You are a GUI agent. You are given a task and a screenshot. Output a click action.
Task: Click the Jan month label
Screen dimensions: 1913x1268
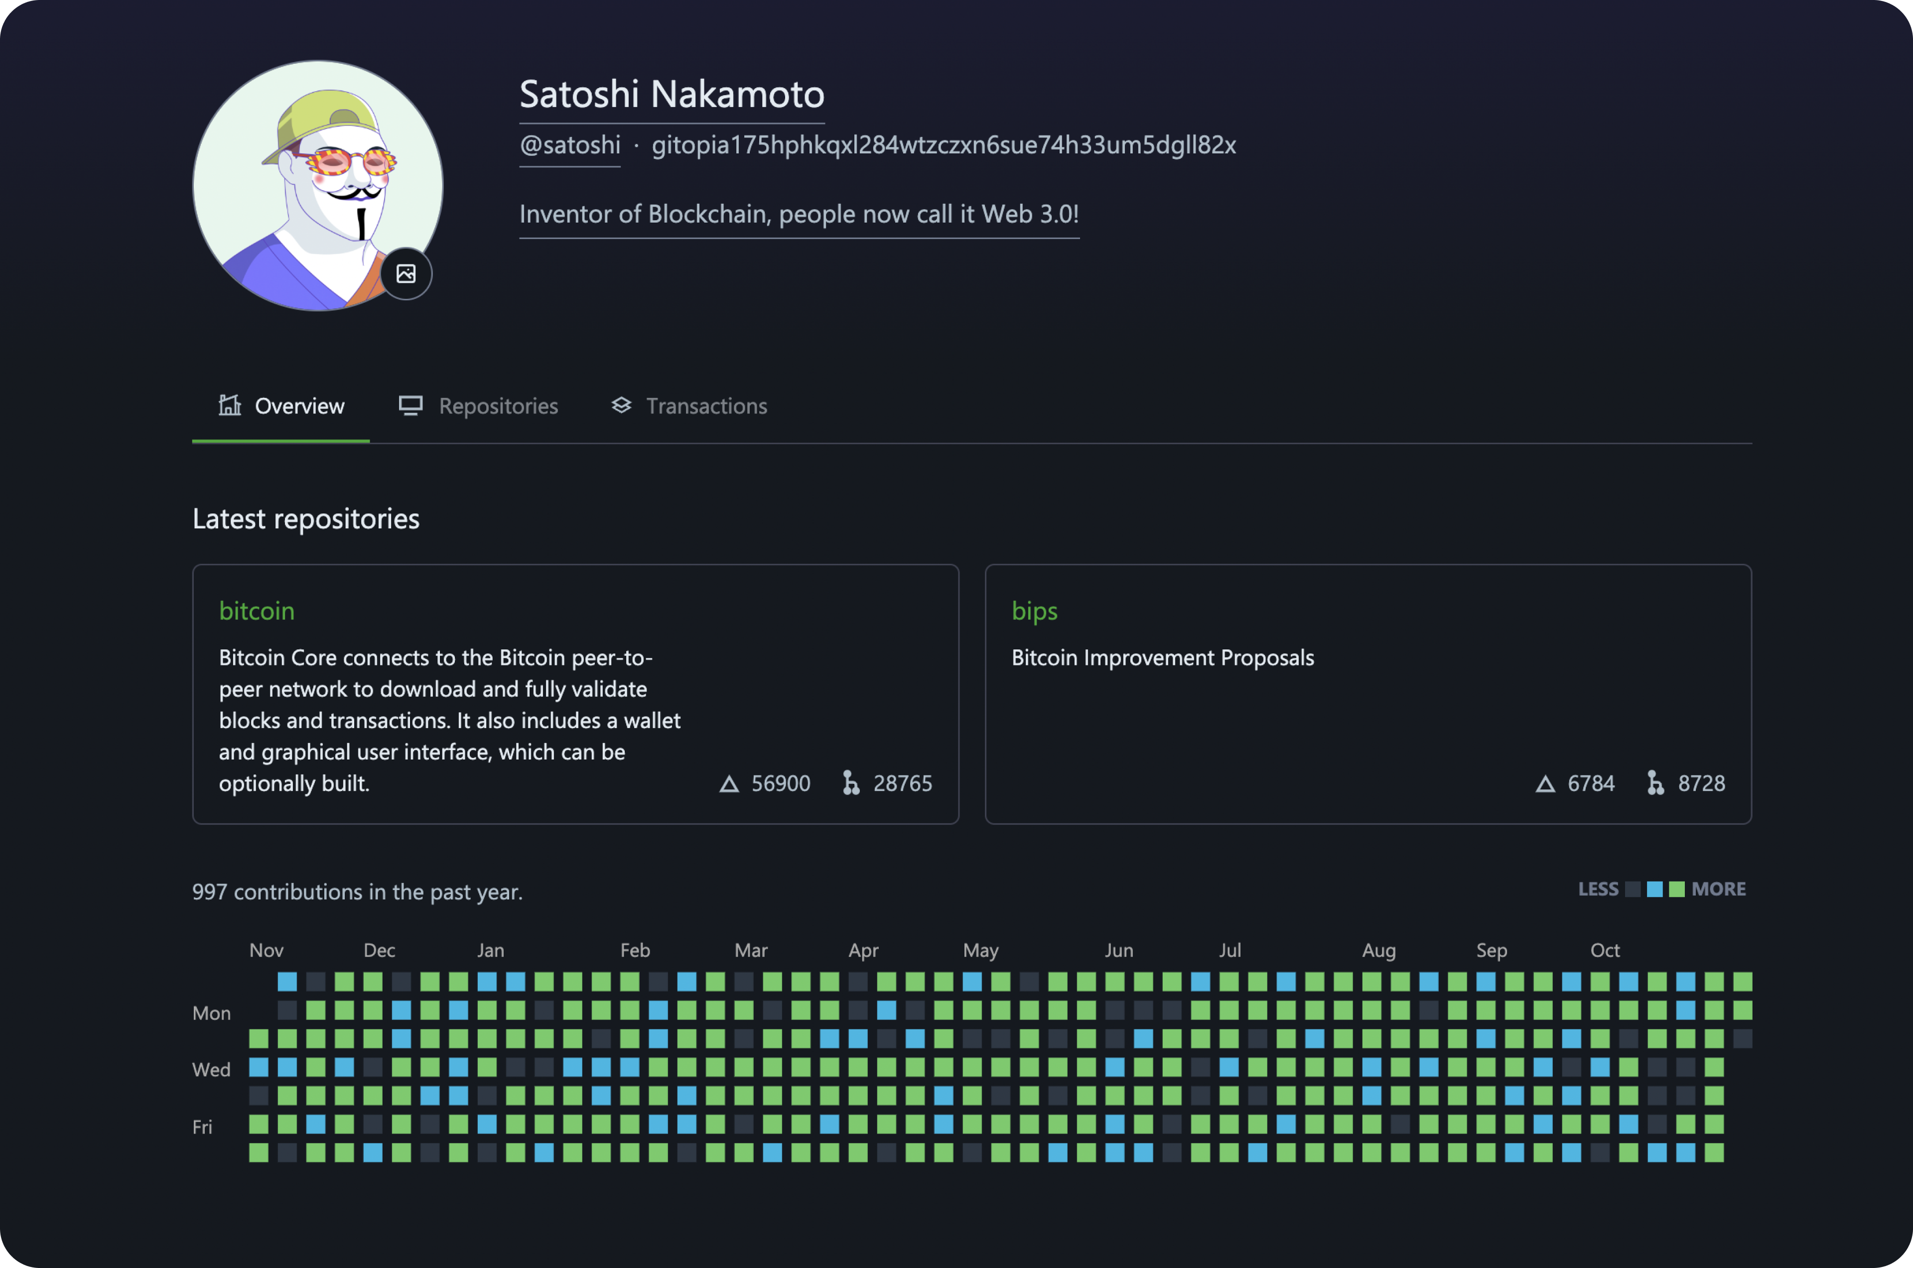[x=490, y=950]
